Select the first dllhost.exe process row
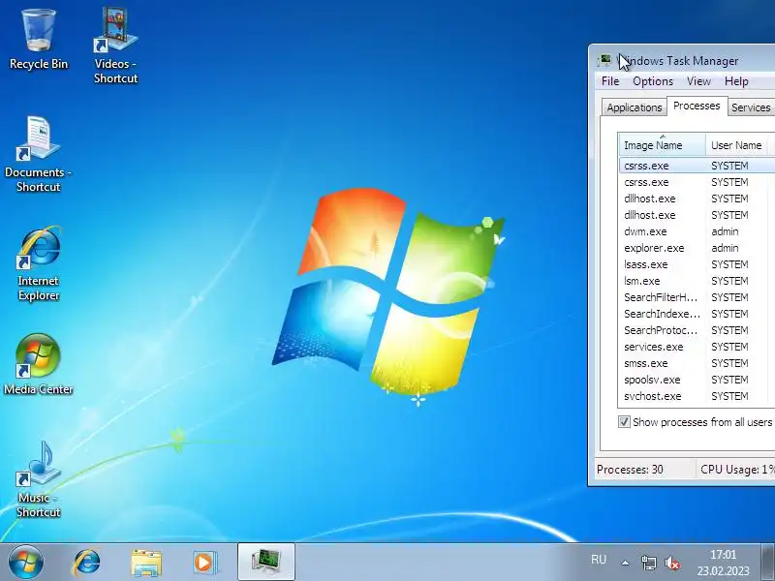Viewport: 775px width, 581px height. point(697,199)
